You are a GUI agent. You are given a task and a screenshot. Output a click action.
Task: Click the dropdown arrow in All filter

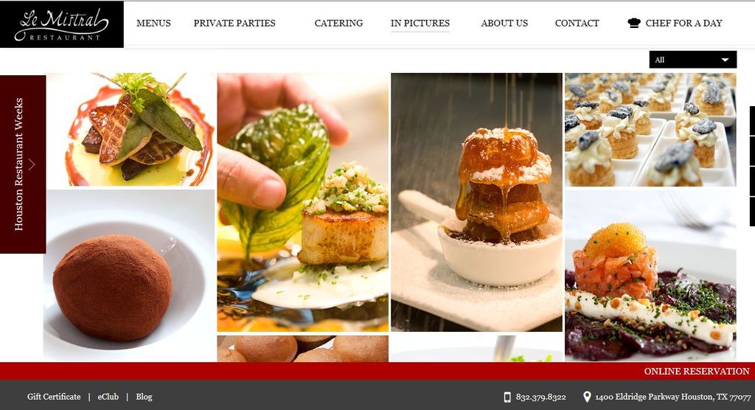coord(726,60)
